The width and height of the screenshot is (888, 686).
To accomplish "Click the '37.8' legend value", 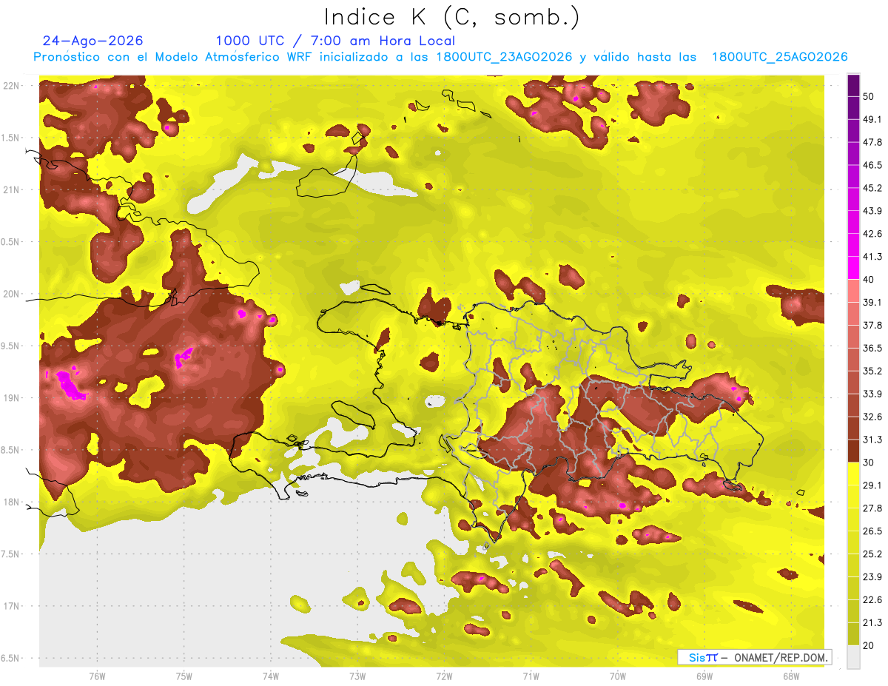I will click(872, 325).
